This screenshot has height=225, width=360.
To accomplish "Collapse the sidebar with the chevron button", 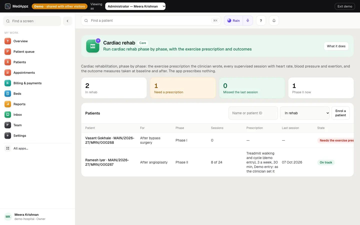I will [67, 21].
